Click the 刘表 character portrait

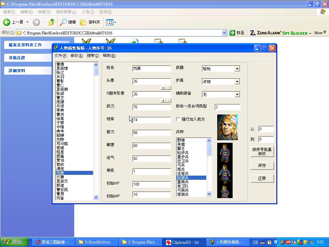coord(227,127)
